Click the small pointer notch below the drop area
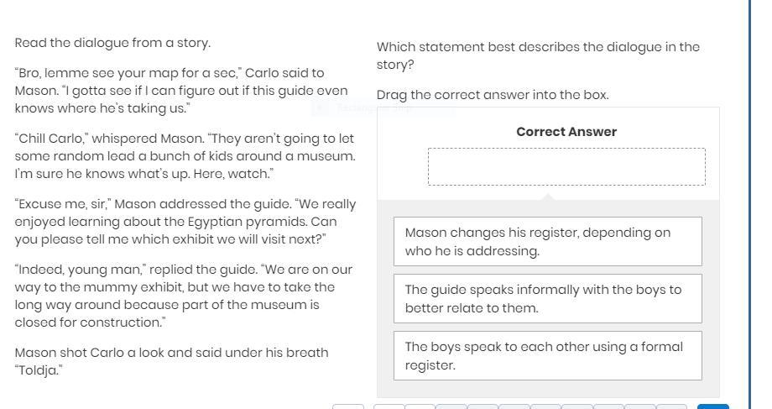772x409 pixels. tap(549, 197)
